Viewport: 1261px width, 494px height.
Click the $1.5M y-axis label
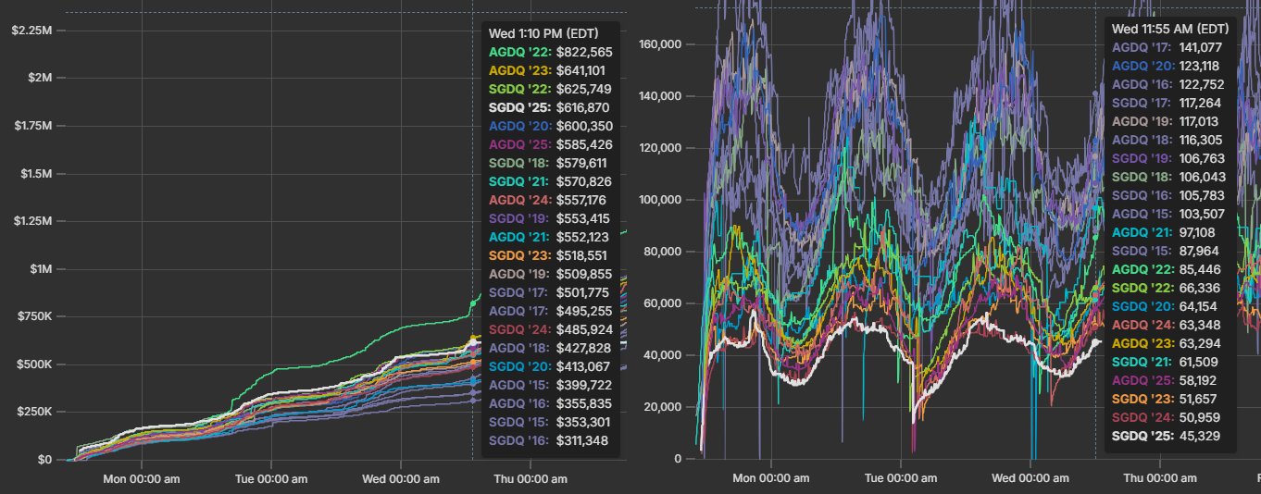point(34,174)
